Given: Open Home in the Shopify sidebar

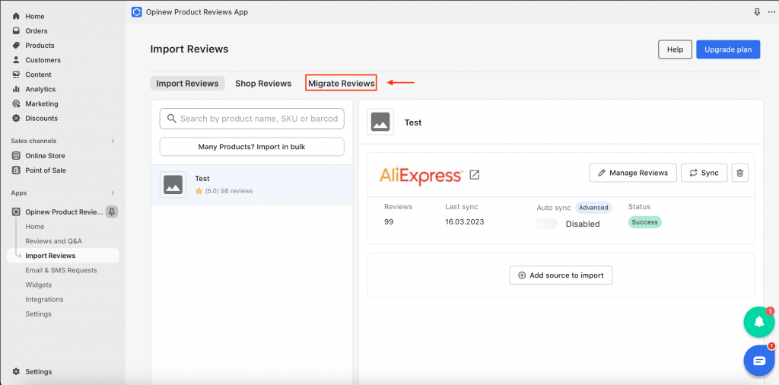Looking at the screenshot, I should click(35, 17).
